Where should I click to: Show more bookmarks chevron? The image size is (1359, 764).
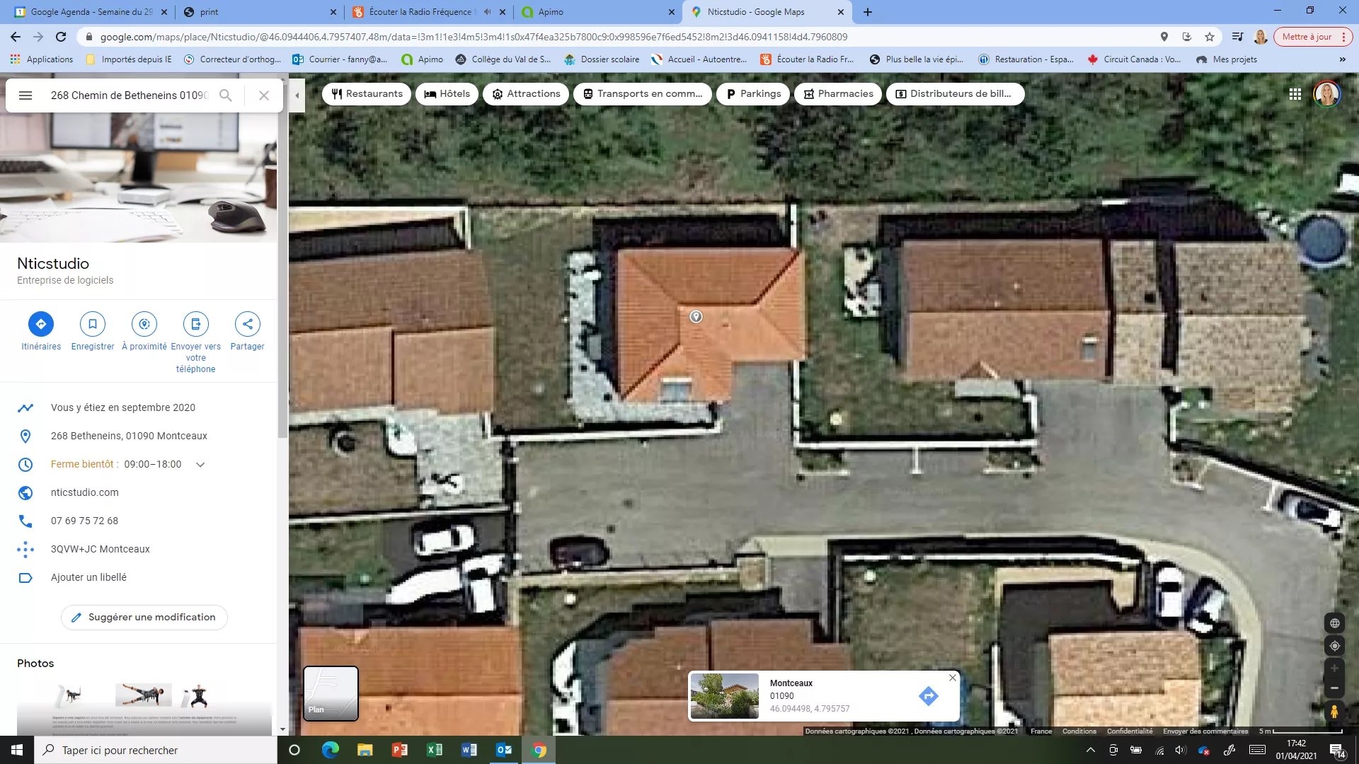1342,59
